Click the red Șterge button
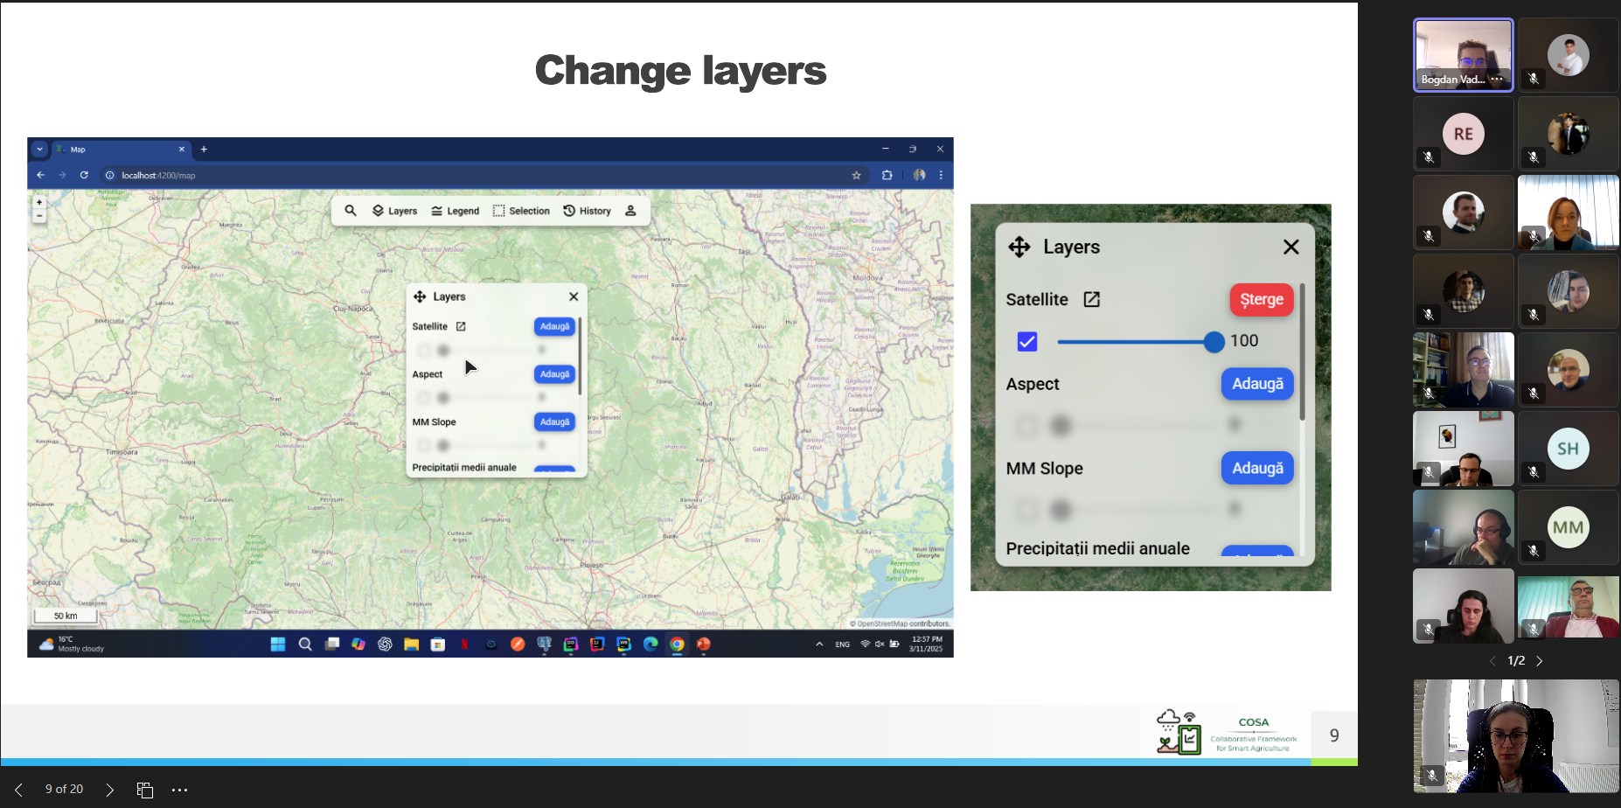The height and width of the screenshot is (808, 1621). tap(1261, 300)
